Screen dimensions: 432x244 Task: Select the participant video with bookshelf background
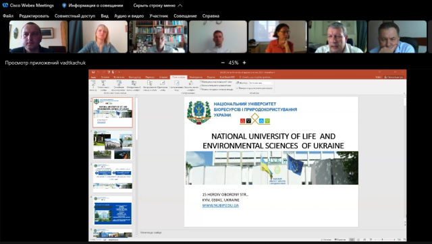(x=158, y=36)
